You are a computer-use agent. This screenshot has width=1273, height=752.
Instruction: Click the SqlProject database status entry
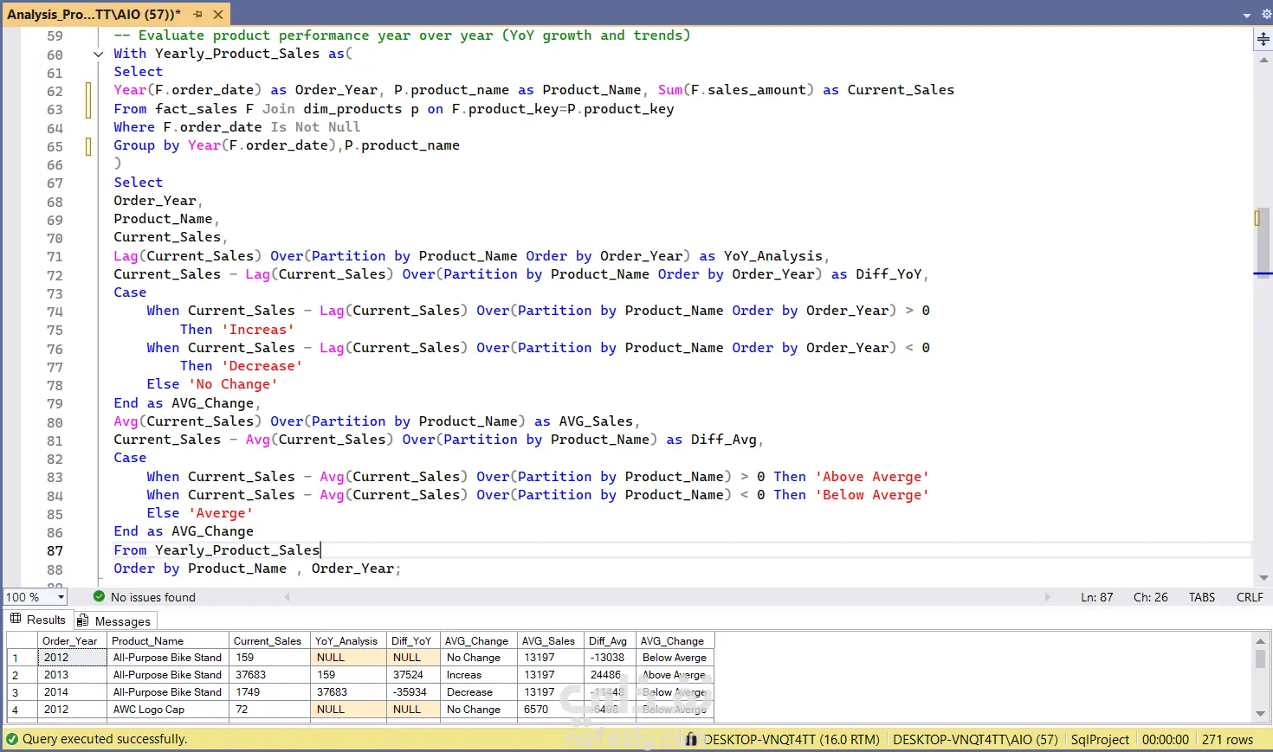pyautogui.click(x=1100, y=739)
